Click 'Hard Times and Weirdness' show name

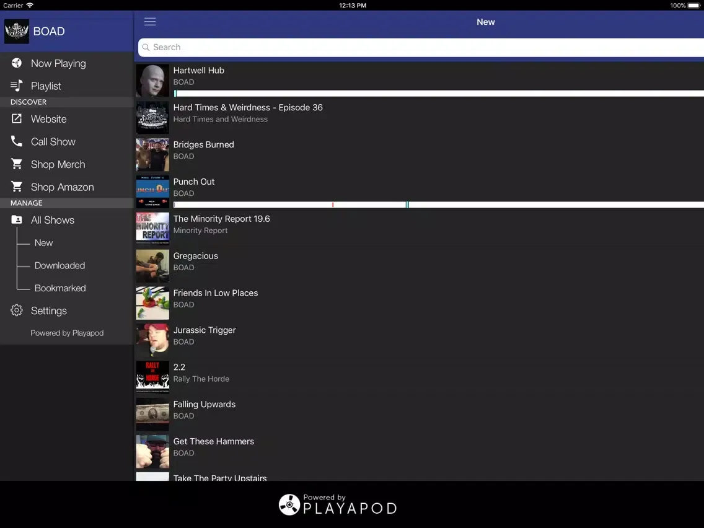point(221,120)
